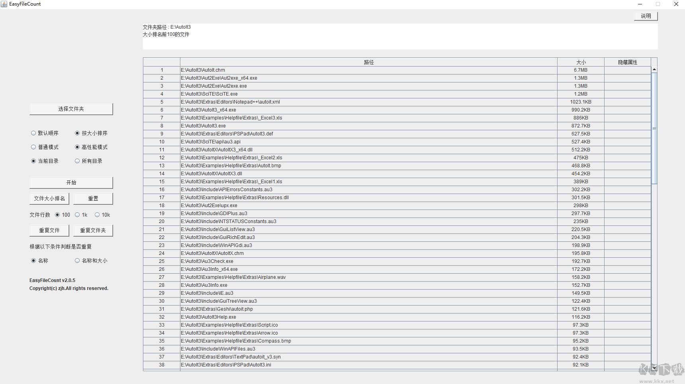Viewport: 685px width, 384px height.
Task: Select the AutoItX3_x64.dll path row
Action: coord(369,150)
